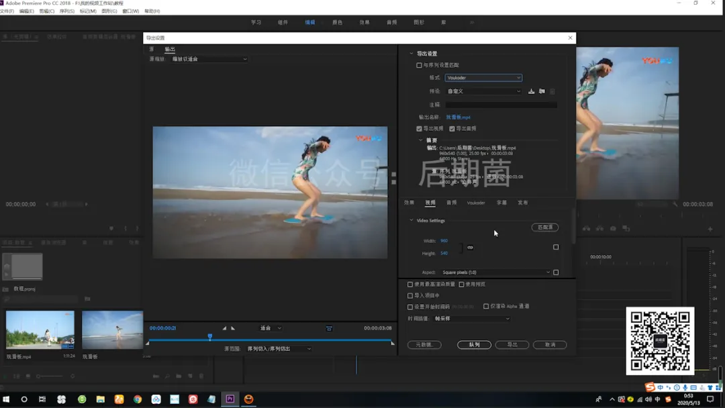
Task: Uncheck the export video checkbox
Action: coord(420,129)
